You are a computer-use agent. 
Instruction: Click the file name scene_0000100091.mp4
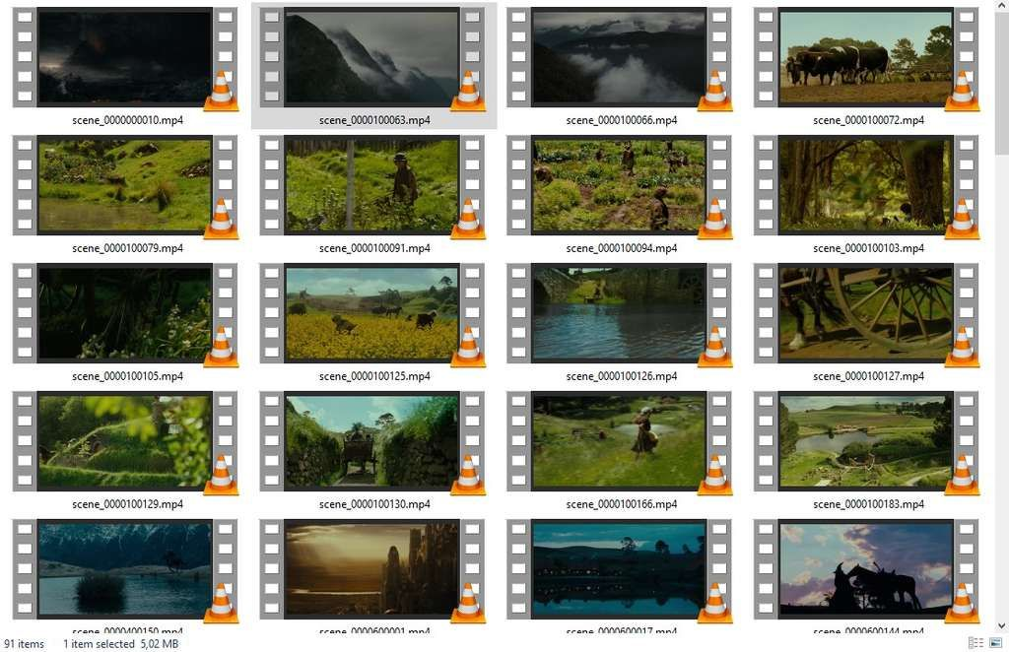click(x=374, y=248)
